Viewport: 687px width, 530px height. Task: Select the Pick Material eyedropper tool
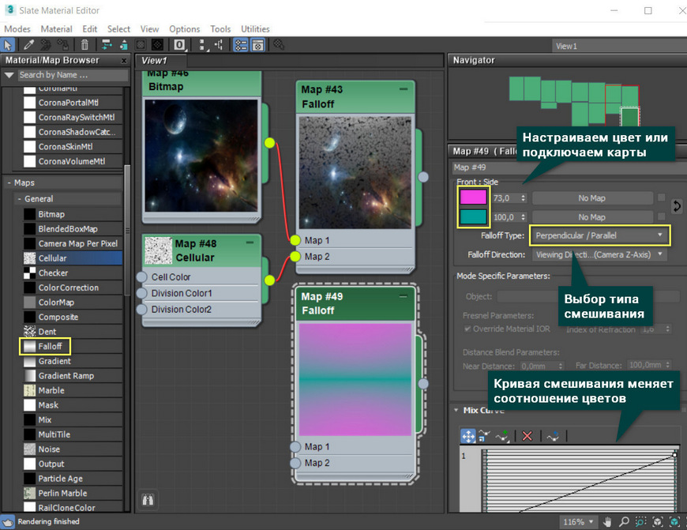coord(28,45)
